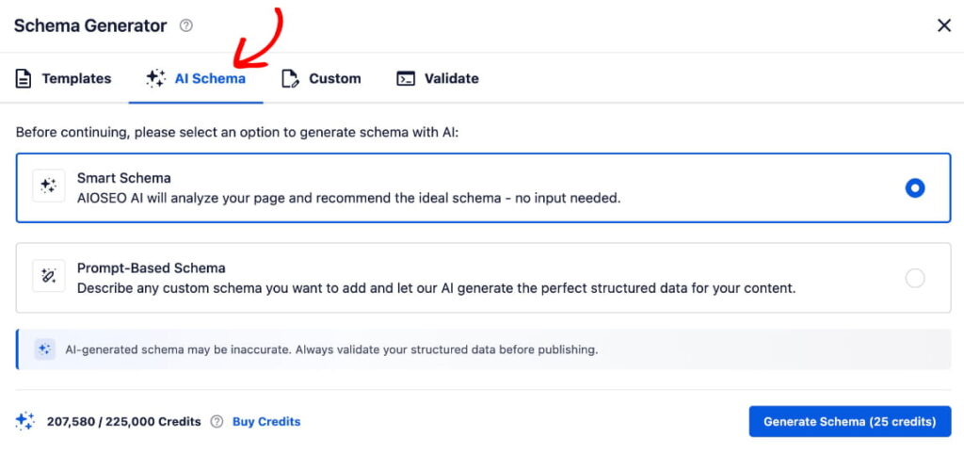Click the info icon in the inaccuracy notice
The image size is (964, 454).
(44, 349)
